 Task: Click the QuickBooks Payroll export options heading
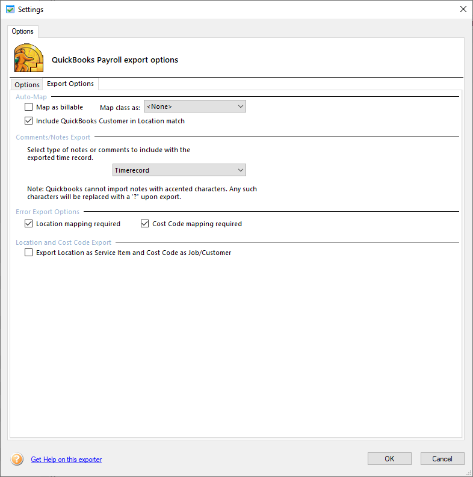[115, 60]
